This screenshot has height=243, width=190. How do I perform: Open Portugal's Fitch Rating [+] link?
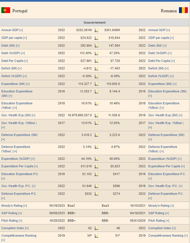point(12,221)
